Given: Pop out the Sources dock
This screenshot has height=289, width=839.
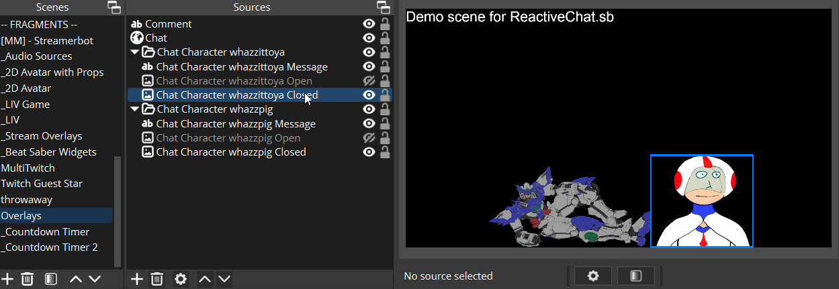Looking at the screenshot, I should (x=384, y=8).
